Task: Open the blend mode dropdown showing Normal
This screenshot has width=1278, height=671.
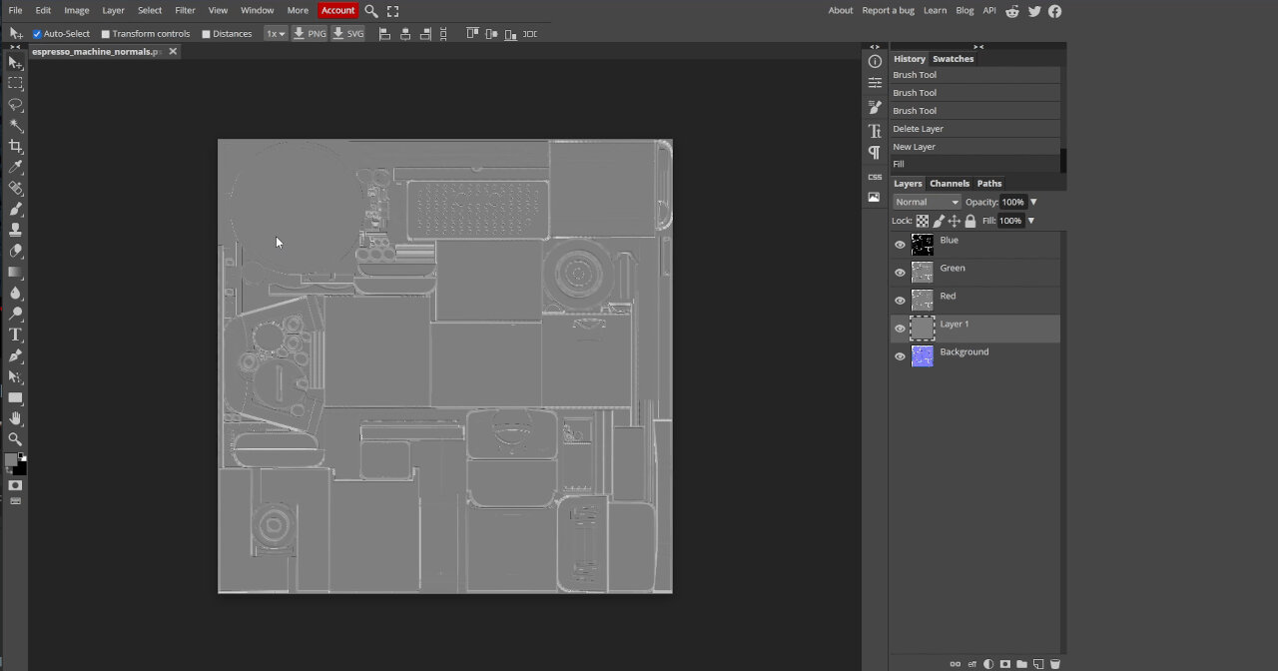Action: click(x=926, y=202)
